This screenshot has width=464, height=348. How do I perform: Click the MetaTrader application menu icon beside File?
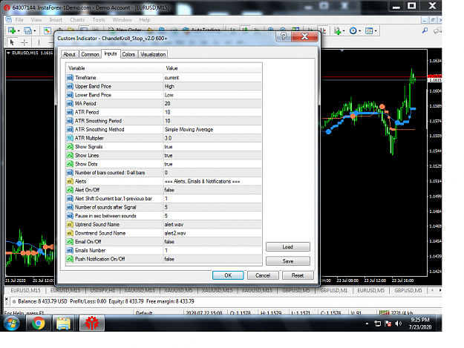[x=9, y=20]
